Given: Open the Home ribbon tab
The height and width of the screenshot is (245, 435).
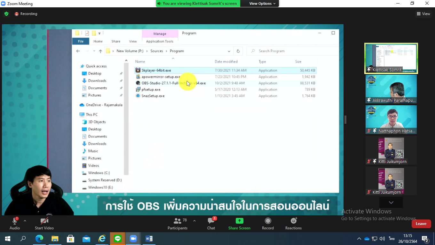Looking at the screenshot, I should click(x=98, y=41).
